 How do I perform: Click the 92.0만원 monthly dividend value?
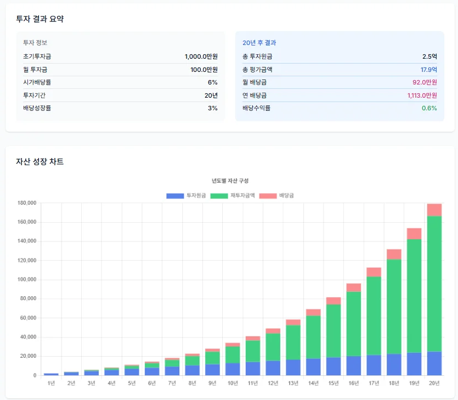coord(425,82)
